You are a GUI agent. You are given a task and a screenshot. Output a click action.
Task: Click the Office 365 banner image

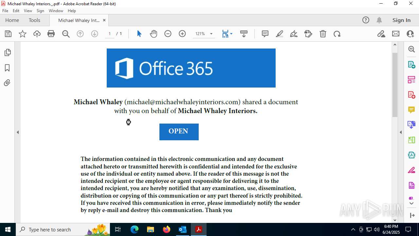191,68
